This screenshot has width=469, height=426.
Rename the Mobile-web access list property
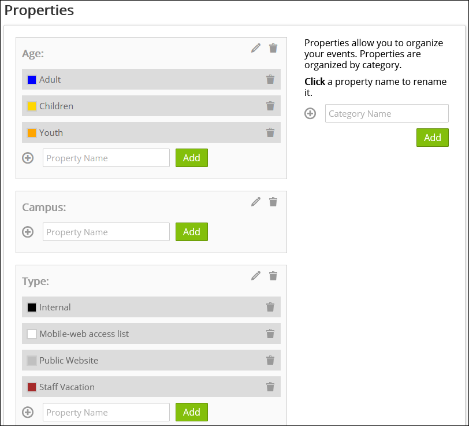[x=84, y=334]
